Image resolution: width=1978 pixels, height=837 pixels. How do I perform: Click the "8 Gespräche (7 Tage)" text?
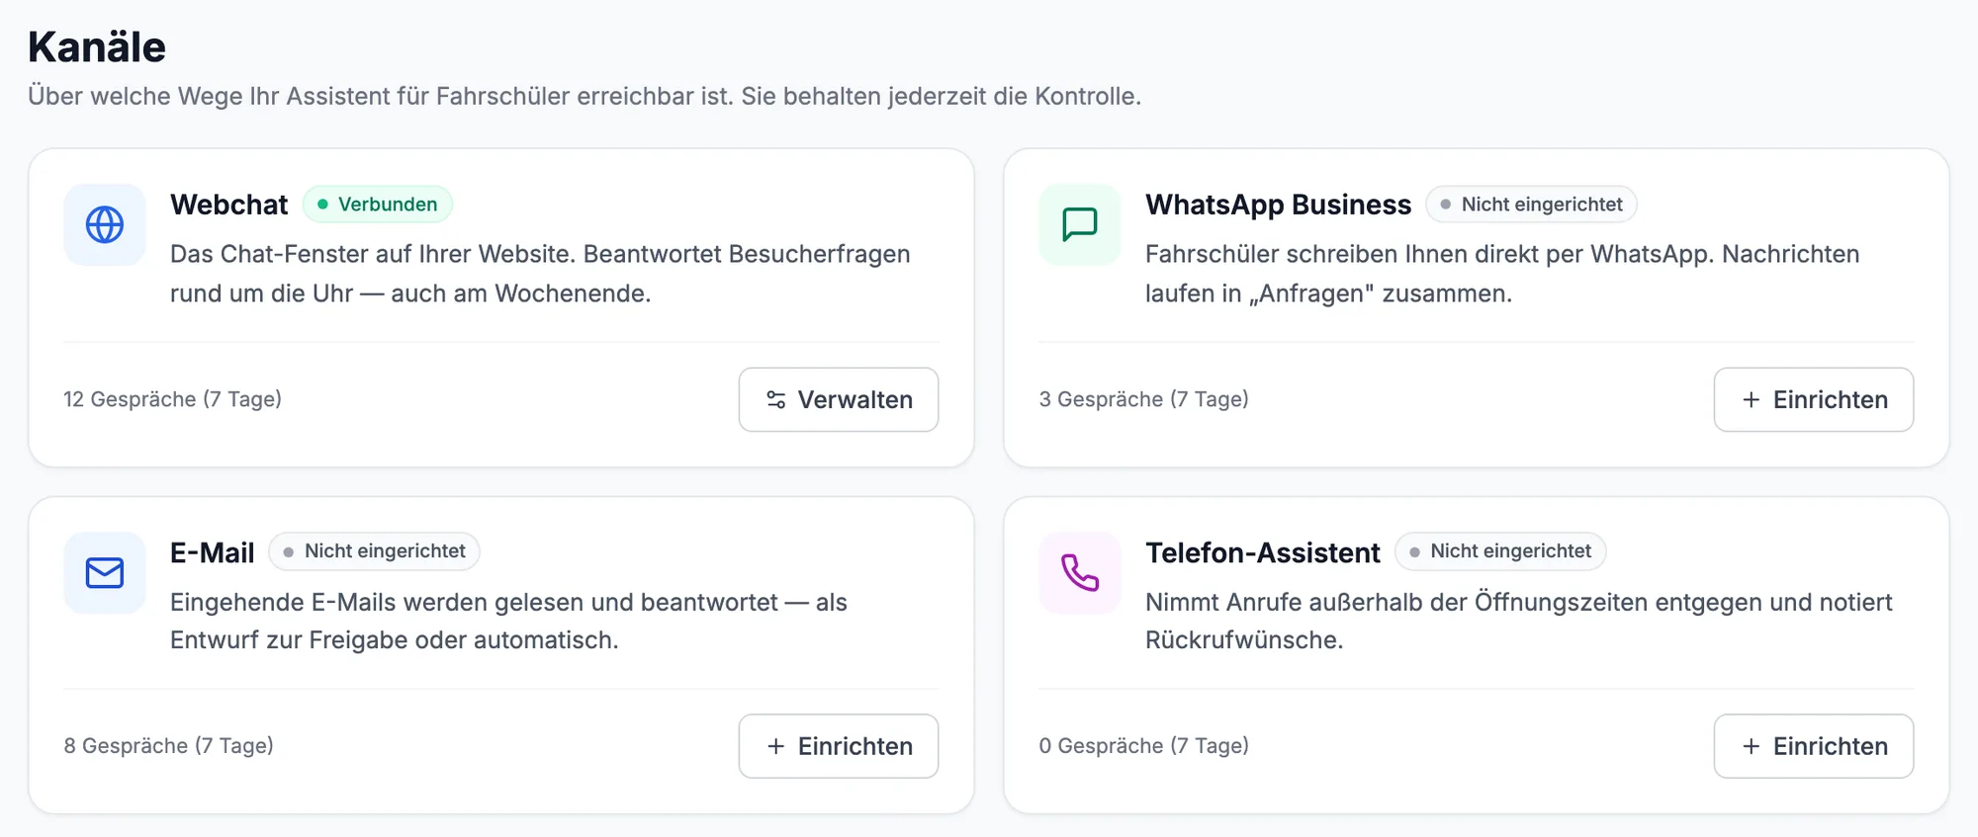(169, 746)
